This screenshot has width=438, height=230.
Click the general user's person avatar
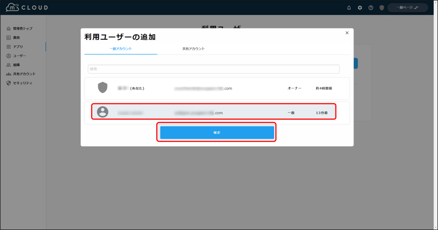tap(103, 112)
